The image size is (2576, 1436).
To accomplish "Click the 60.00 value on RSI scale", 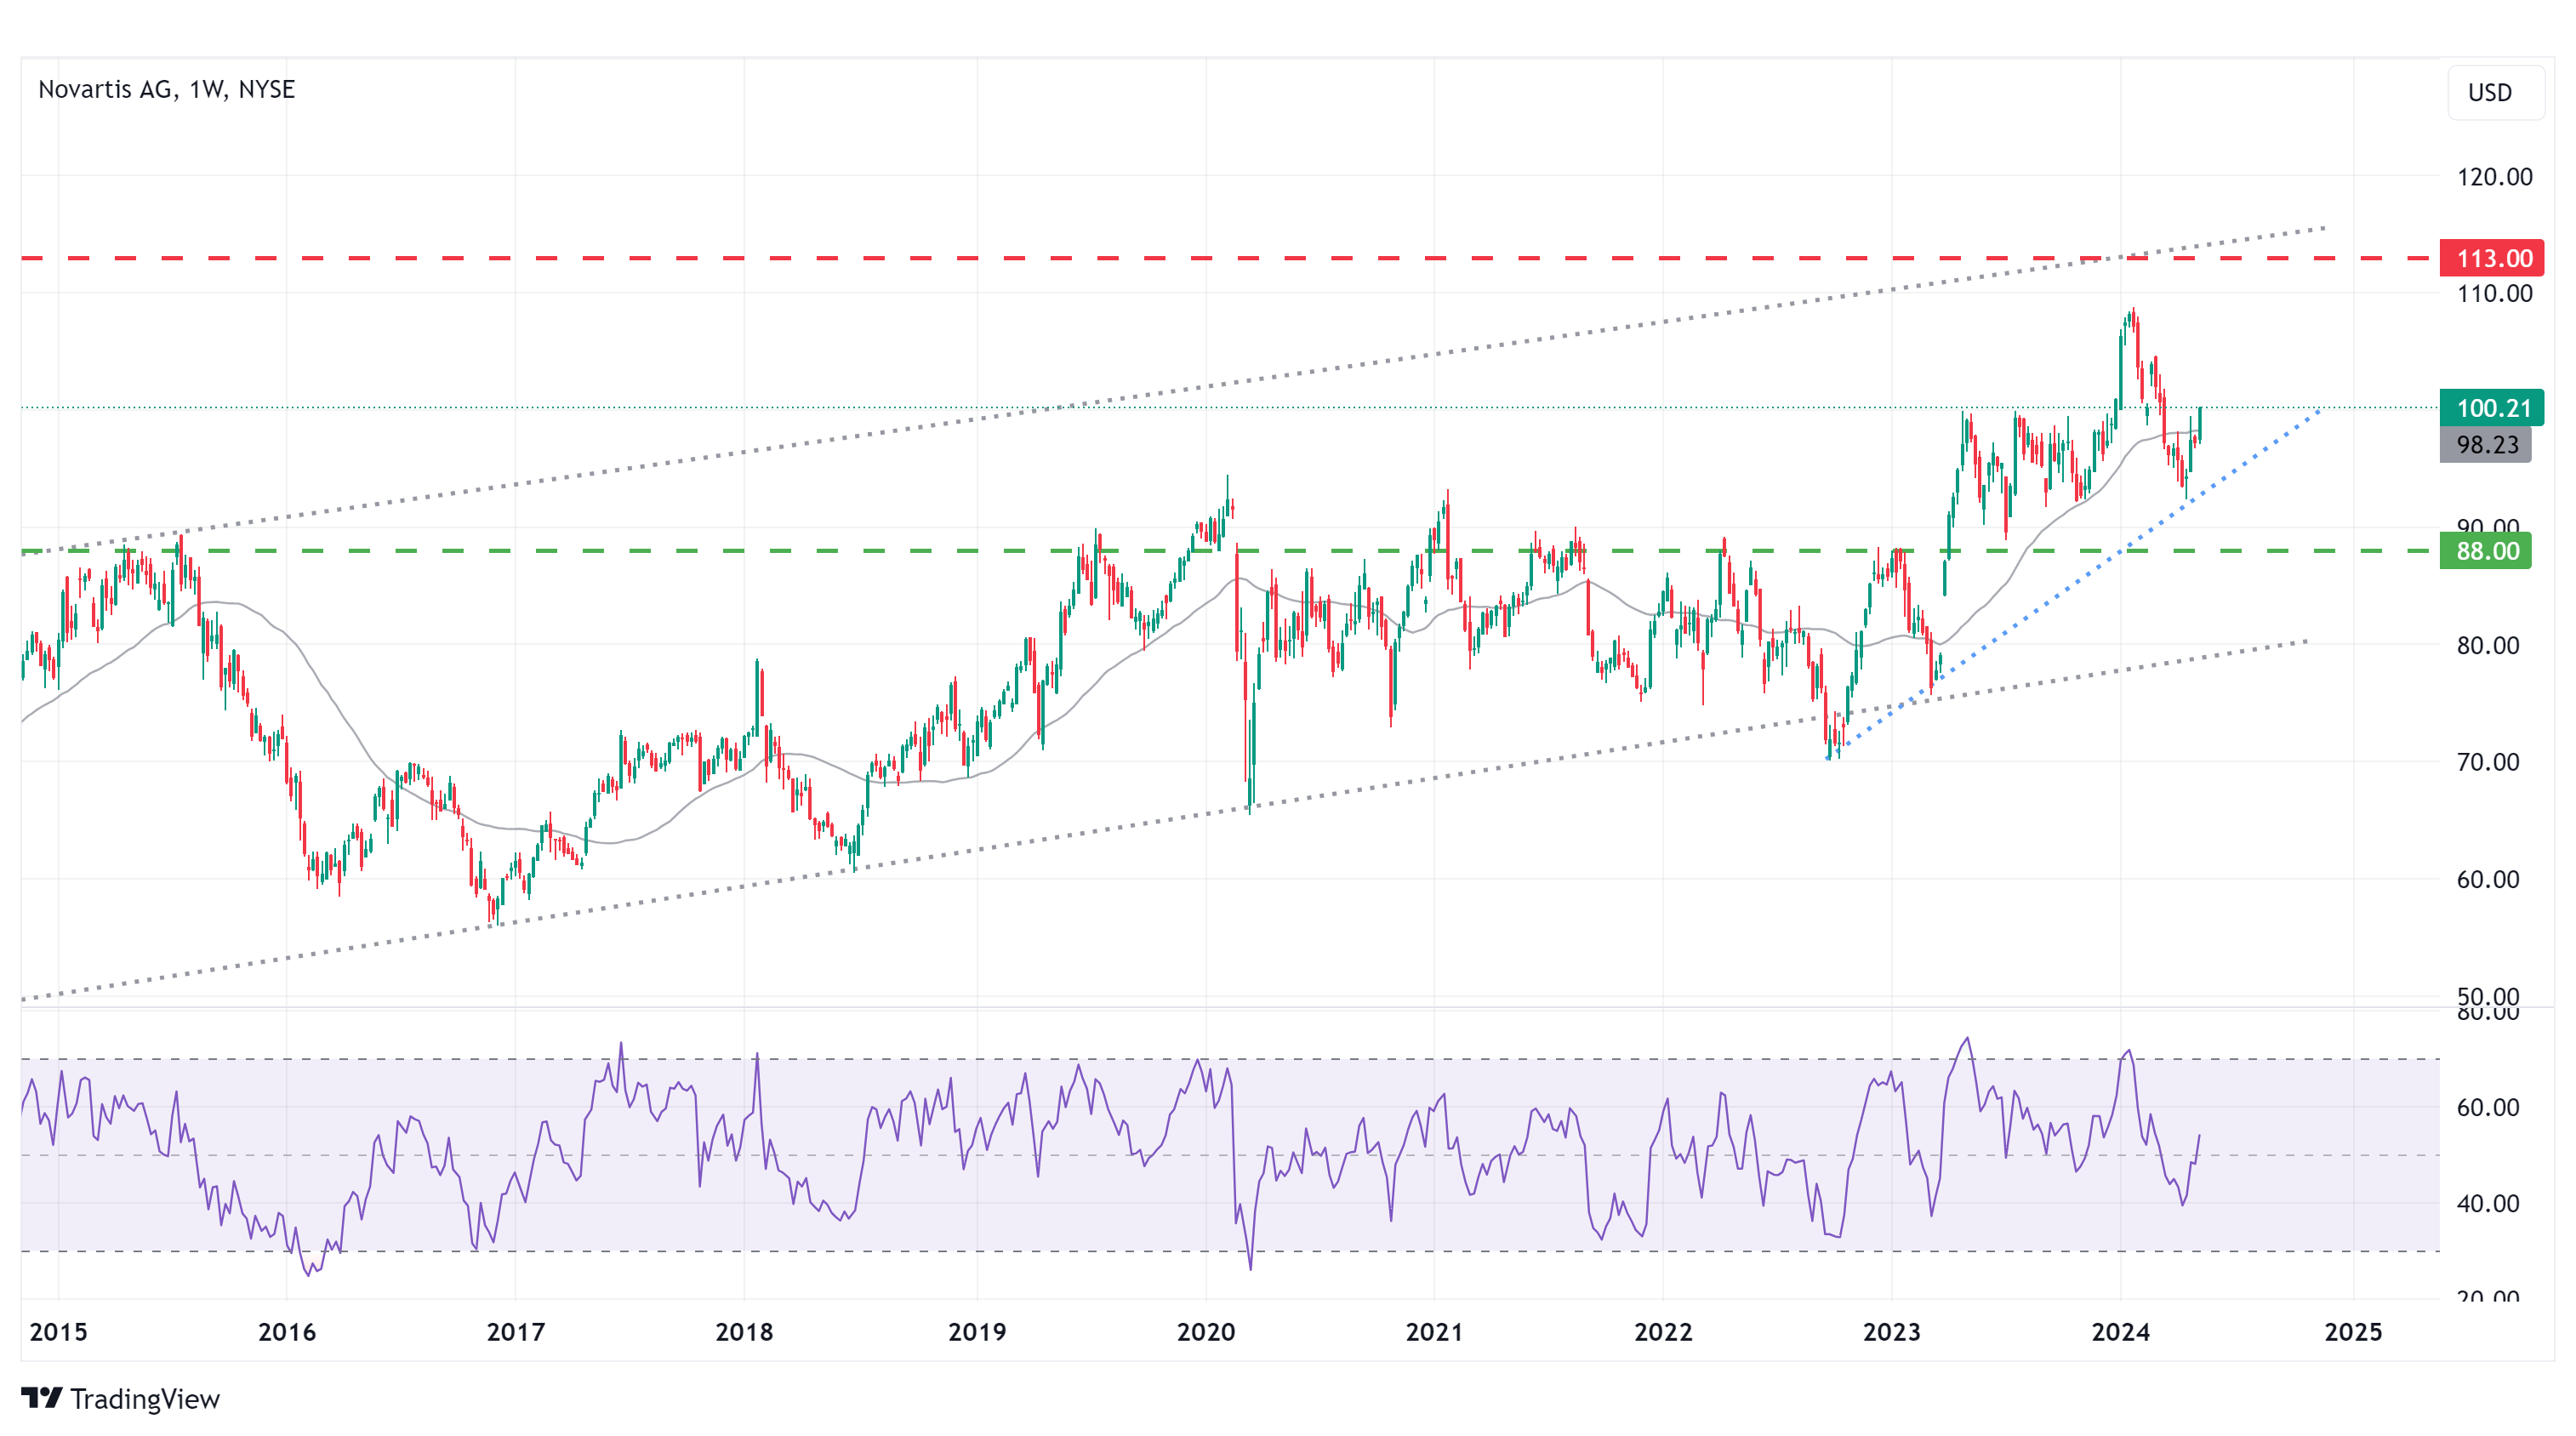I will coord(2487,1108).
